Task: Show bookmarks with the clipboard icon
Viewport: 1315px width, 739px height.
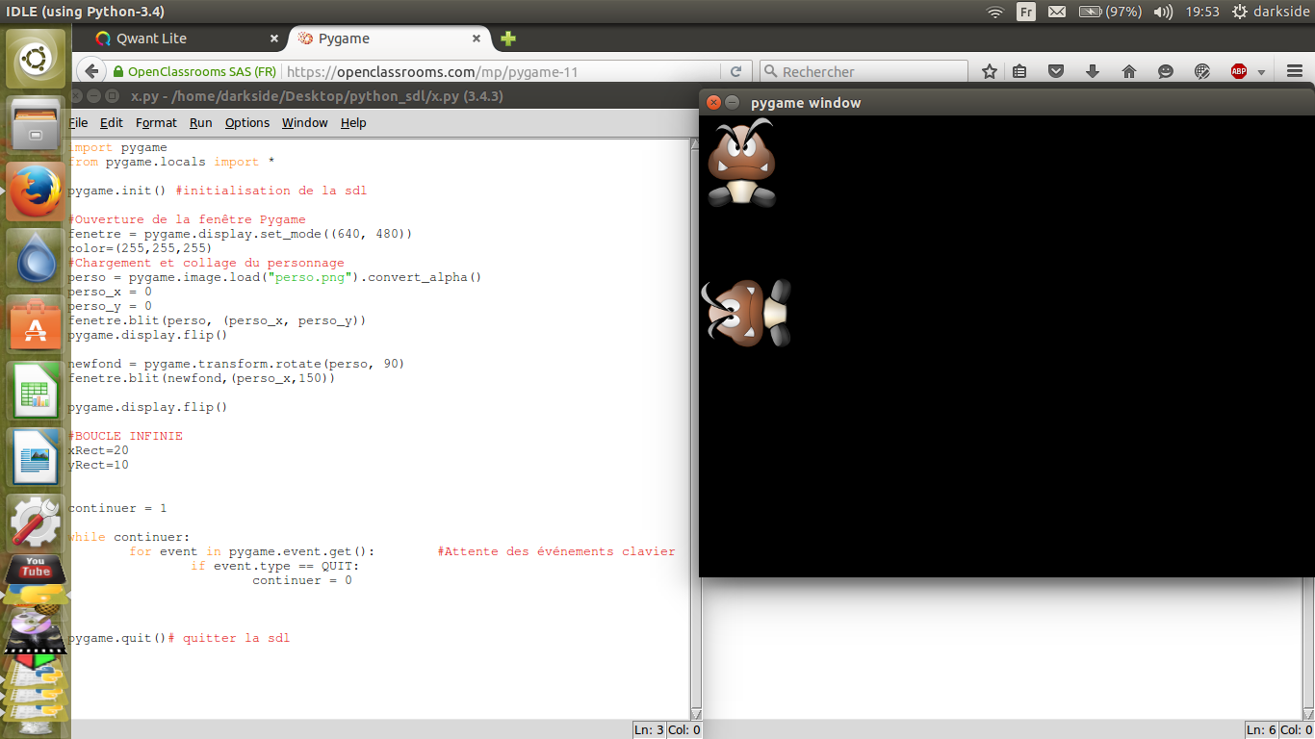Action: coord(1019,71)
